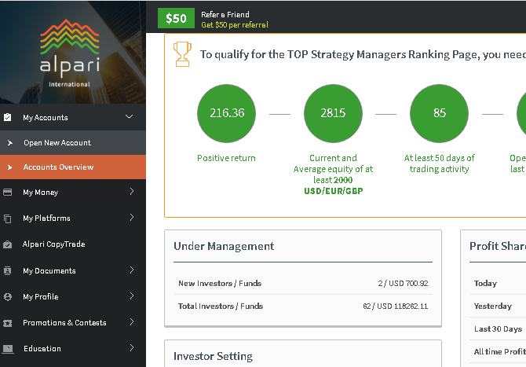Viewport: 526px width, 367px height.
Task: Open the My Accounts menu item
Action: tap(73, 117)
